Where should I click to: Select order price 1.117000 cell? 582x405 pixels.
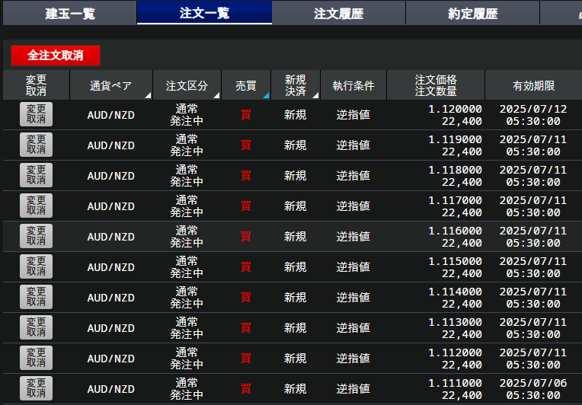tap(455, 200)
